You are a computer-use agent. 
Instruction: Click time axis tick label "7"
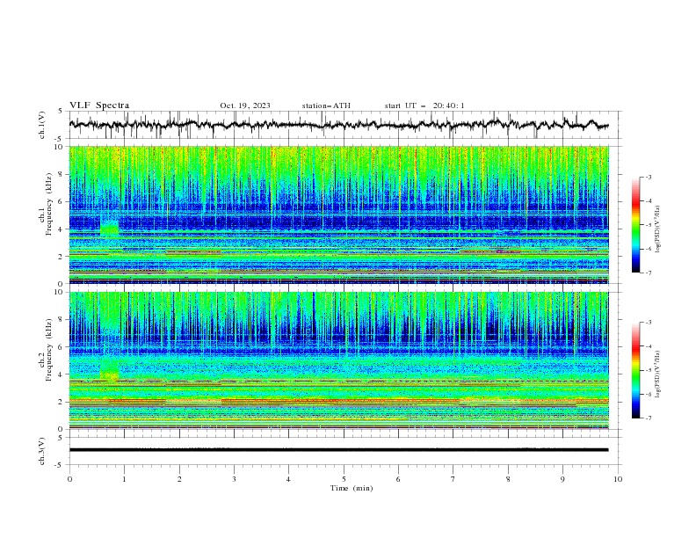pos(453,479)
